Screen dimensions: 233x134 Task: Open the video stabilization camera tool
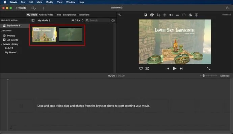pos(165,15)
